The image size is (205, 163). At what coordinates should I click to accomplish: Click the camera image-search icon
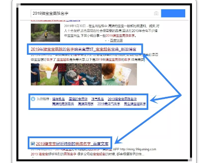coord(156,13)
